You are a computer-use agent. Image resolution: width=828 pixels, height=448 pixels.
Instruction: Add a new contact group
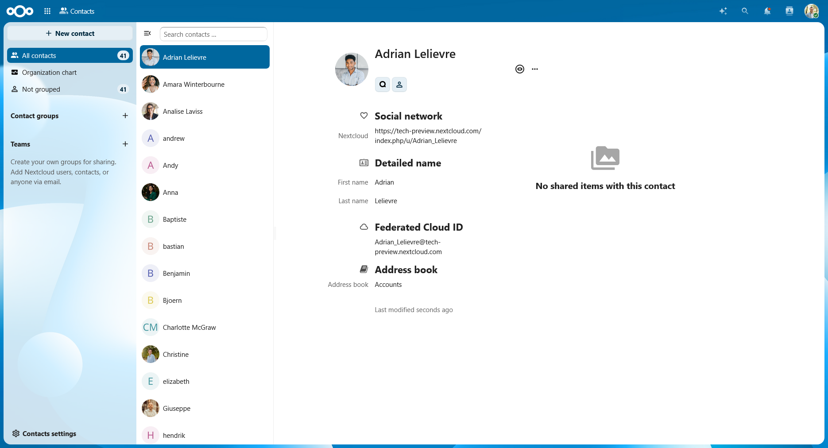pyautogui.click(x=125, y=116)
